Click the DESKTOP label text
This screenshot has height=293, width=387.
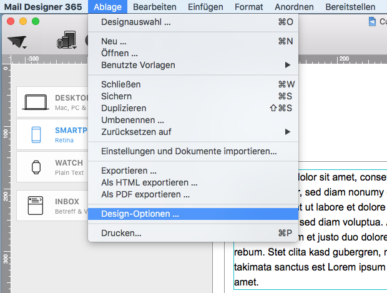coord(71,98)
